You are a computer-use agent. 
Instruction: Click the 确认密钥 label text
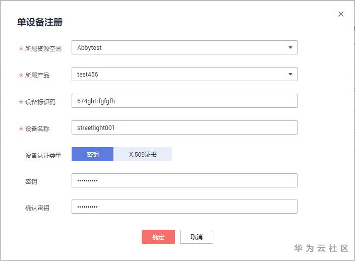[37, 208]
